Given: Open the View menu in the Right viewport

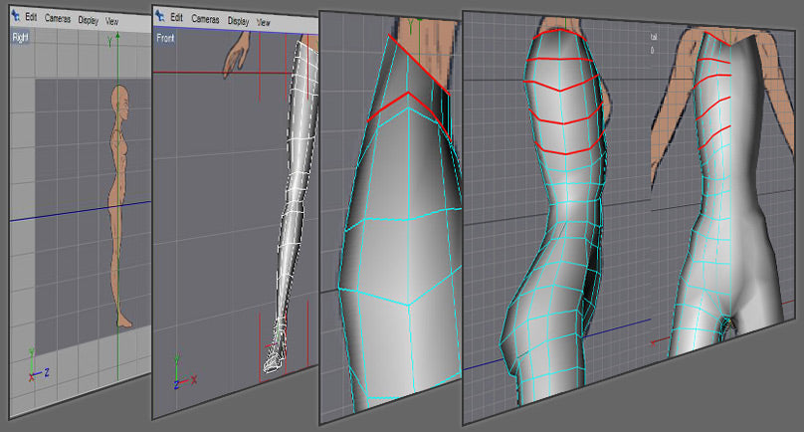Looking at the screenshot, I should click(x=111, y=22).
